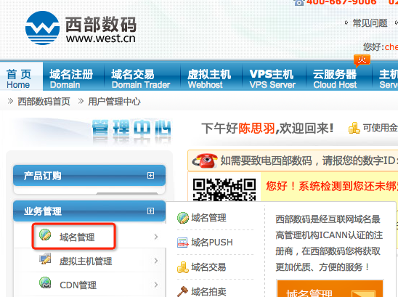
Task: Expand the 产品订购 panel plus box
Action: click(x=150, y=176)
